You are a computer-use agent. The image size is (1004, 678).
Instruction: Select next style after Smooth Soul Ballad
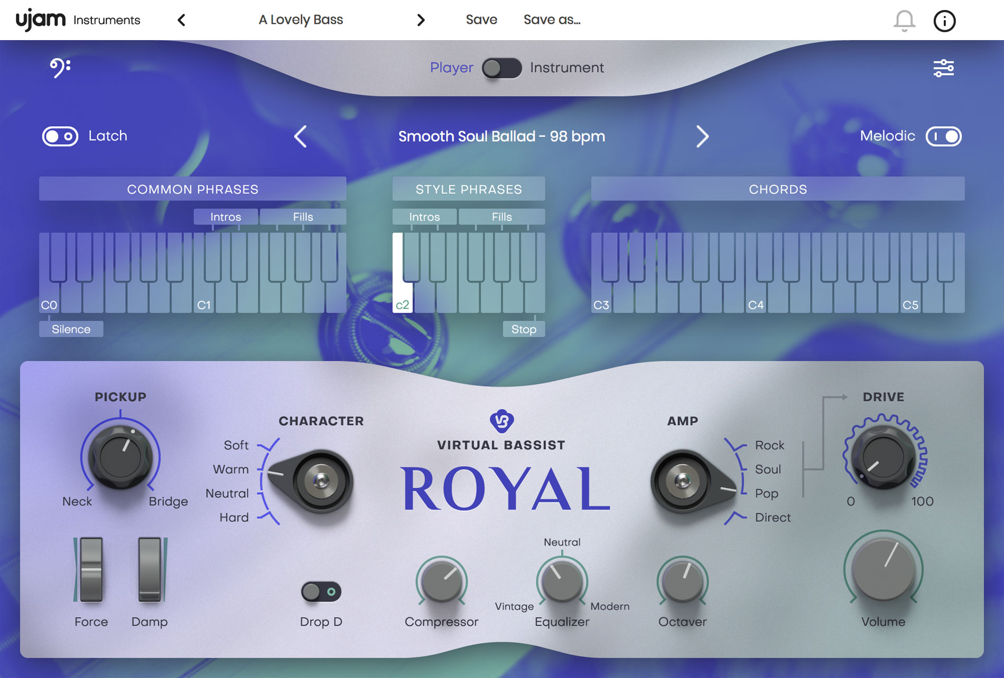click(x=702, y=137)
